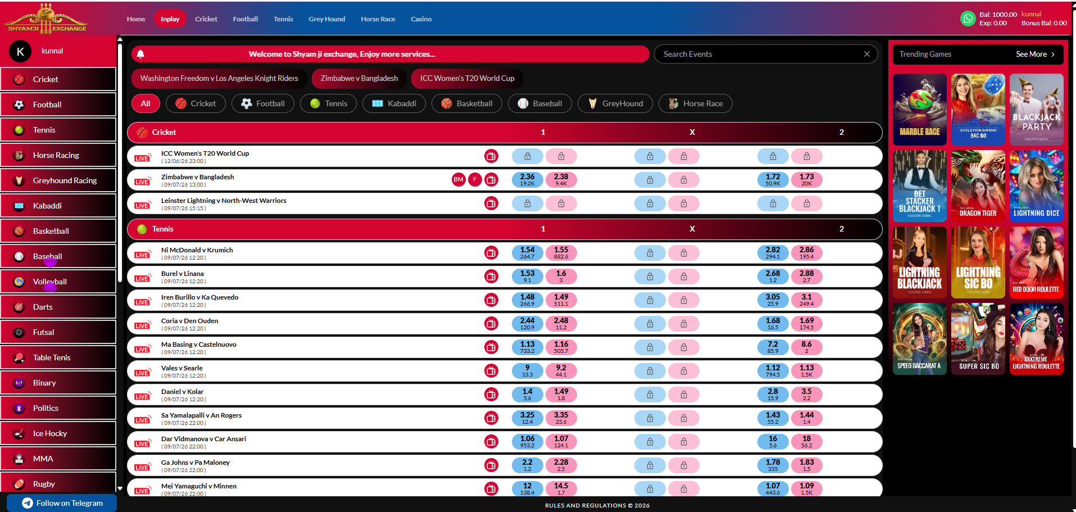Filter events by Tennis pill

click(x=329, y=103)
